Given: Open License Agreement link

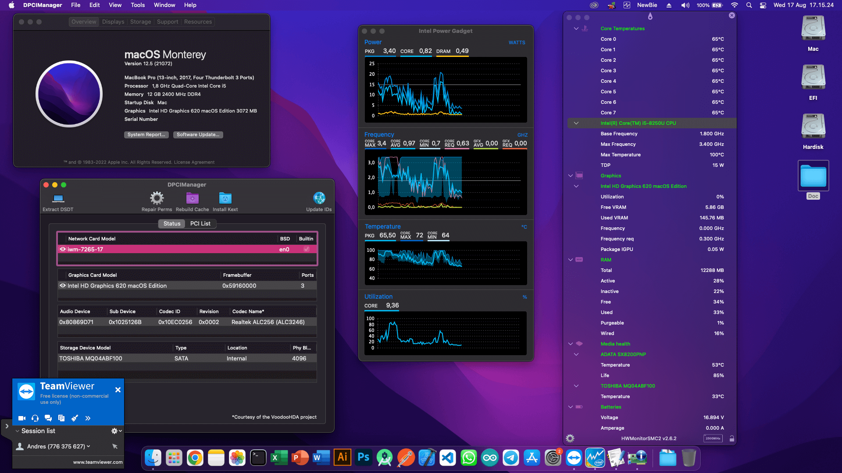Looking at the screenshot, I should 194,162.
